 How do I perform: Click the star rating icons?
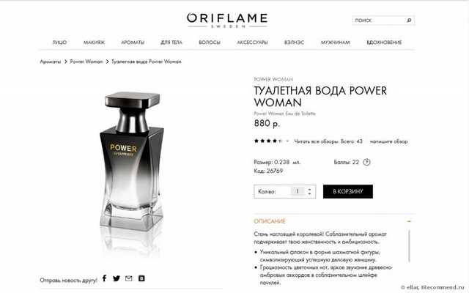[x=268, y=141]
